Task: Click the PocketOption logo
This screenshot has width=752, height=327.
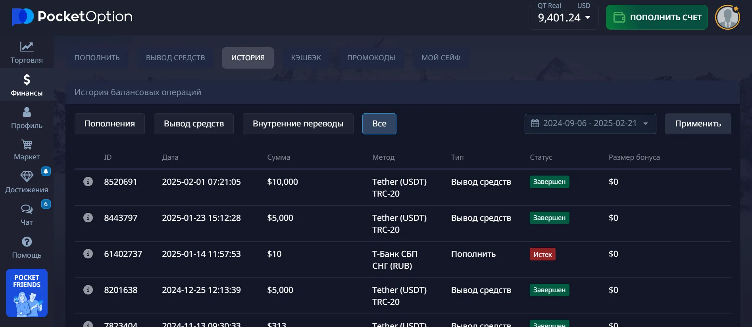Action: click(x=72, y=17)
